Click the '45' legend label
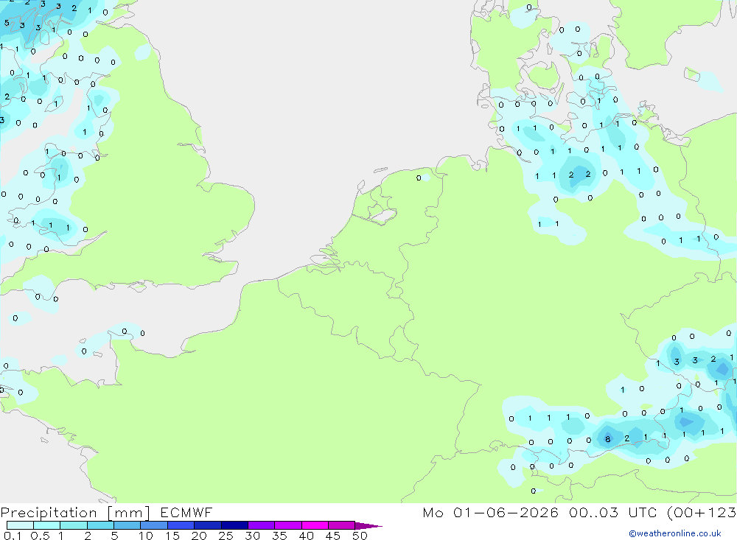Image resolution: width=737 pixels, height=540 pixels. click(x=333, y=536)
